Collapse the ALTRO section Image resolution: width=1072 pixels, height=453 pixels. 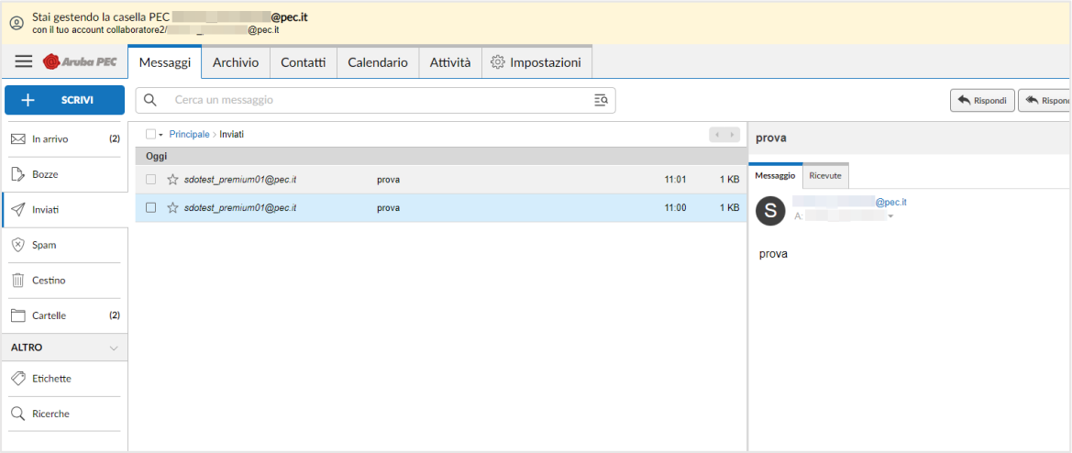[x=114, y=348]
